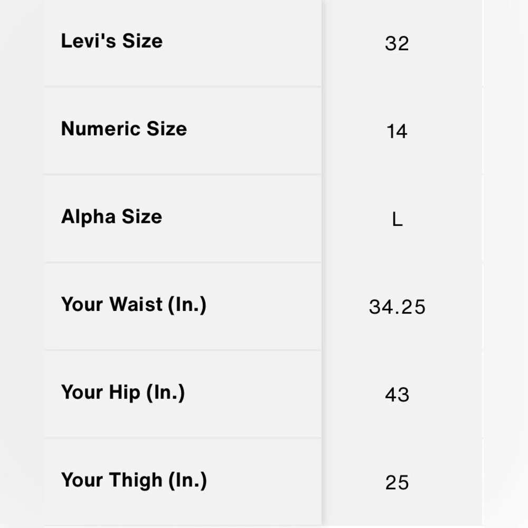Click the partially visible column beside 14
Image resolution: width=528 pixels, height=528 pixels.
click(x=505, y=131)
